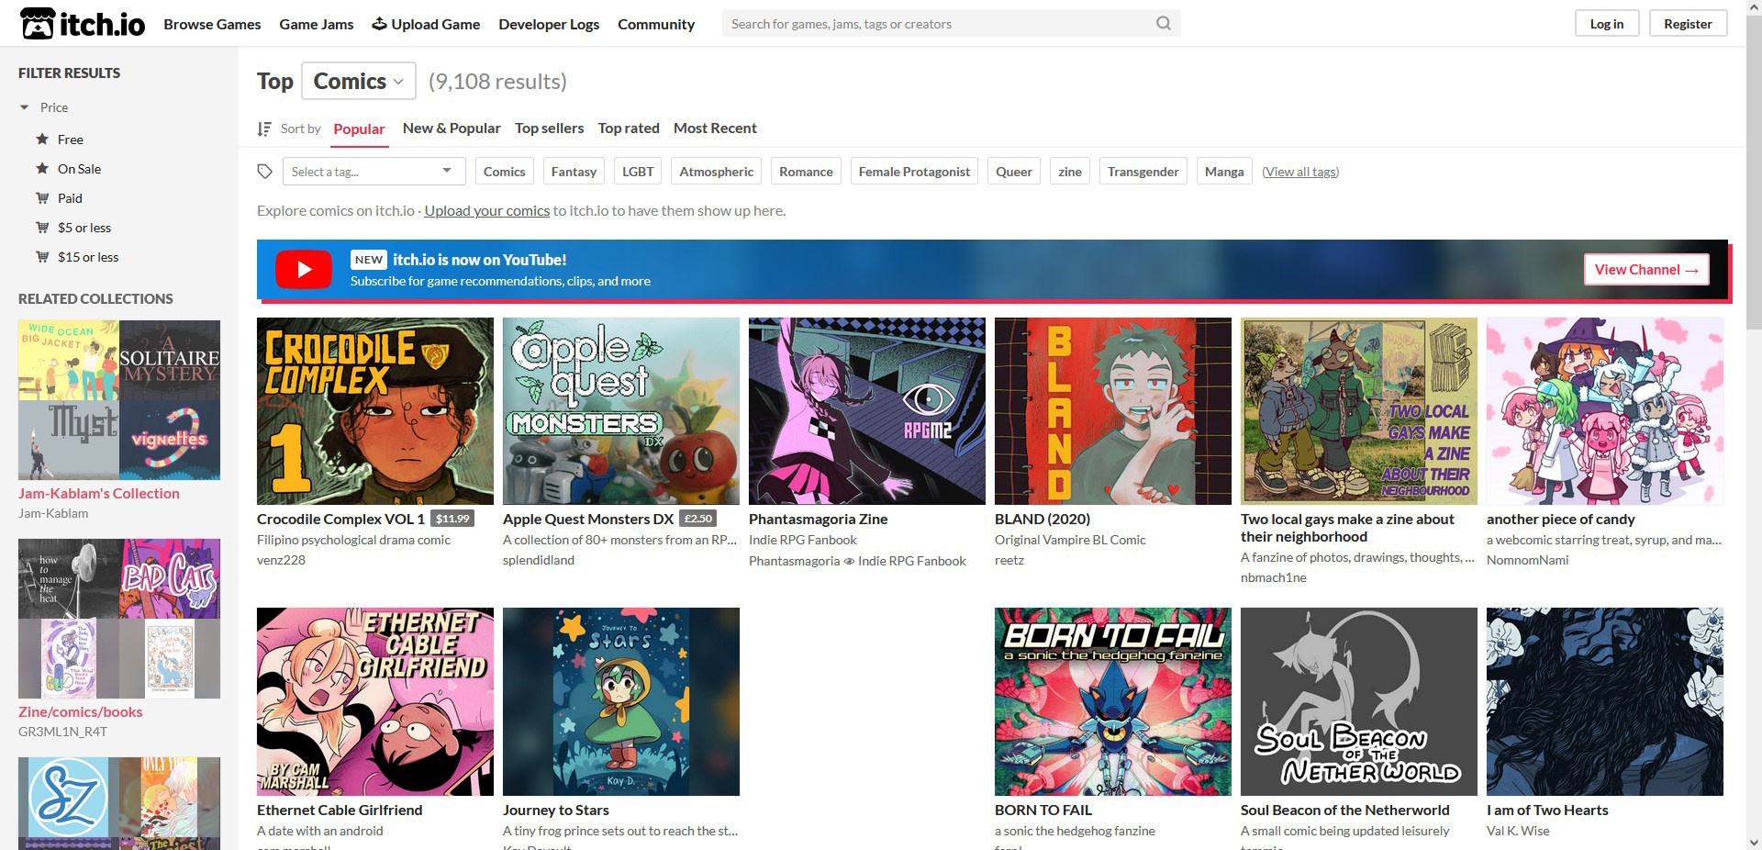Open Apple Quest Monsters cover thumbnail
1762x850 pixels.
(621, 411)
